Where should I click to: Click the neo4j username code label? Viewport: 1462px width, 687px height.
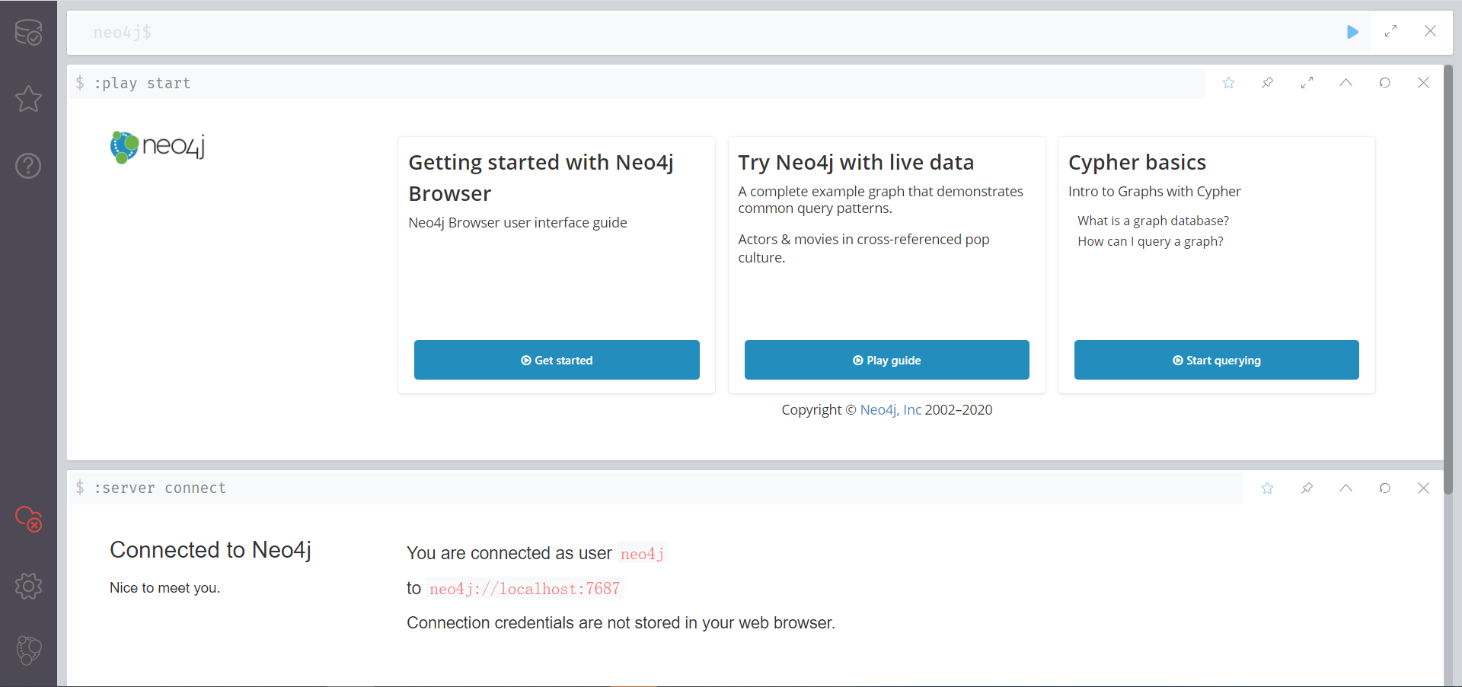click(642, 554)
